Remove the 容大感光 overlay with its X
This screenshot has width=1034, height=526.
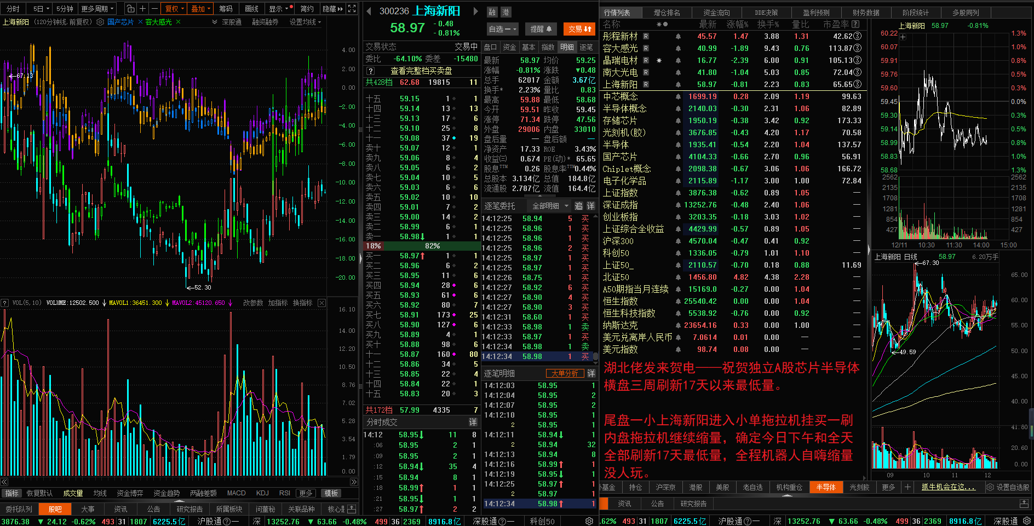click(179, 22)
